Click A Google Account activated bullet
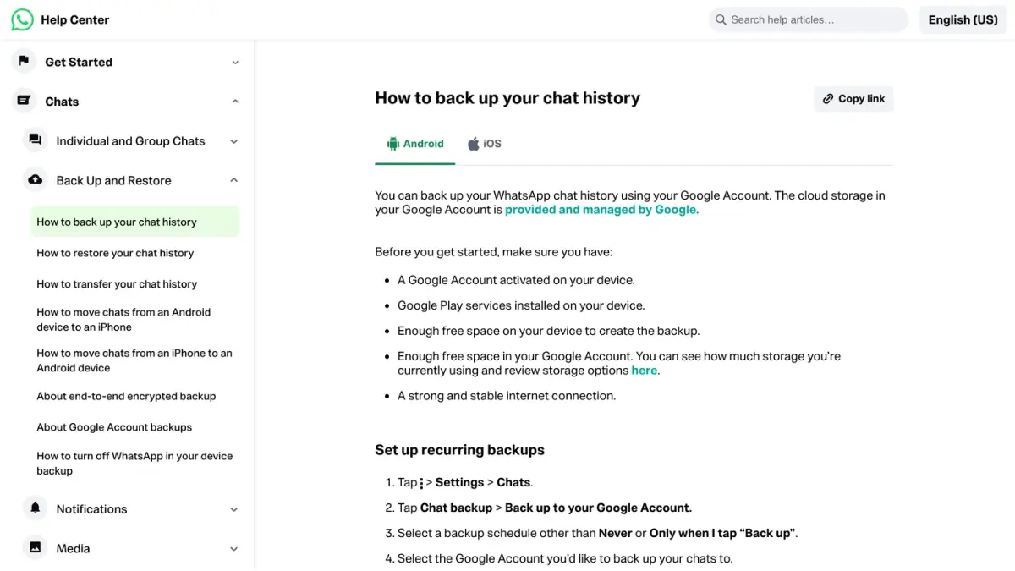The width and height of the screenshot is (1015, 571). [x=516, y=280]
